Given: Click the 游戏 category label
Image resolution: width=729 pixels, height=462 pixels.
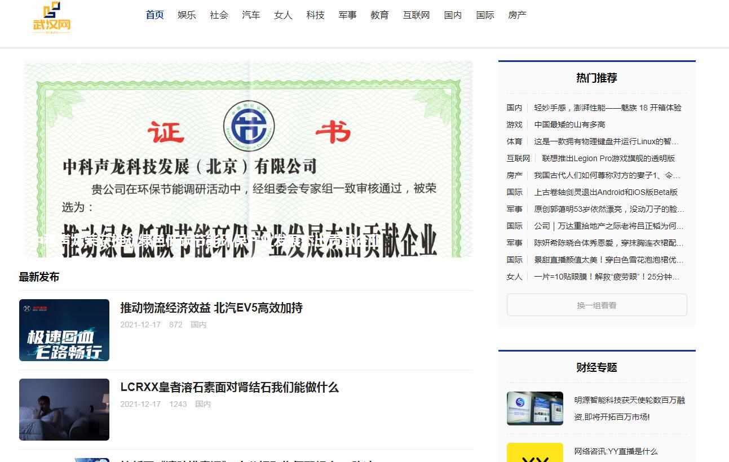Looking at the screenshot, I should (x=514, y=125).
